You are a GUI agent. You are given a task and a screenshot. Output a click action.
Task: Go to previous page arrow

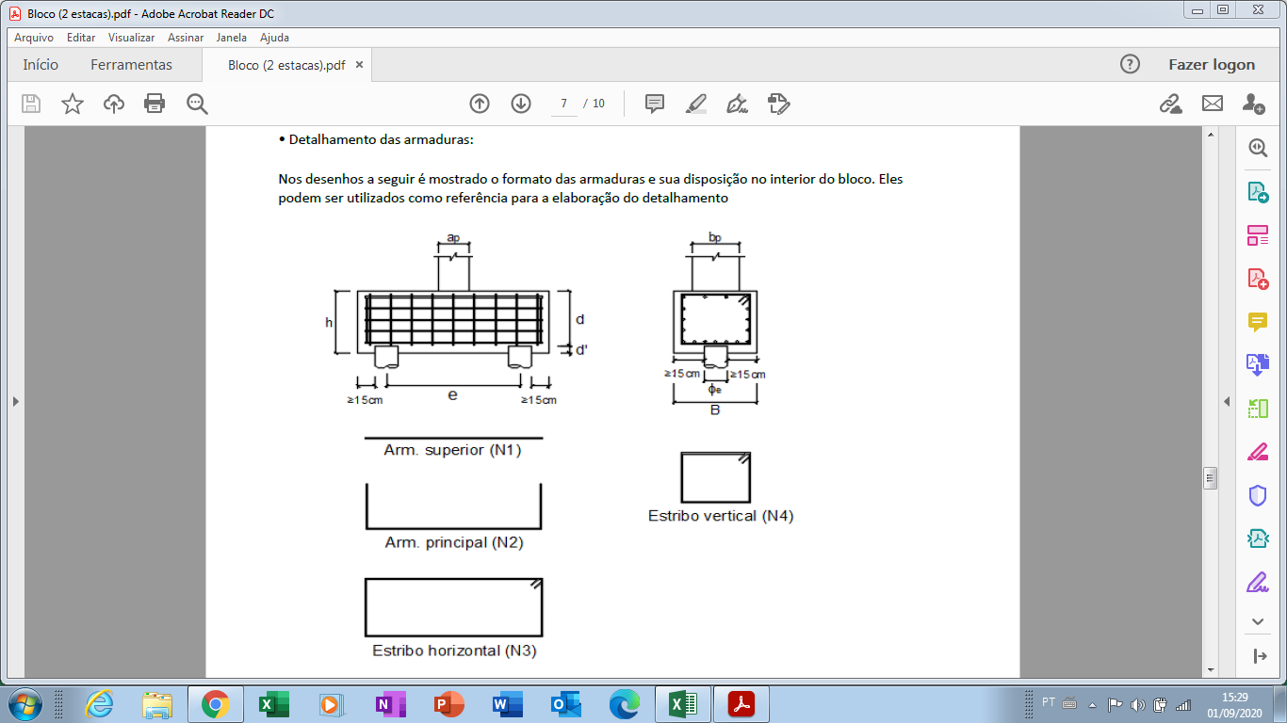pyautogui.click(x=480, y=104)
